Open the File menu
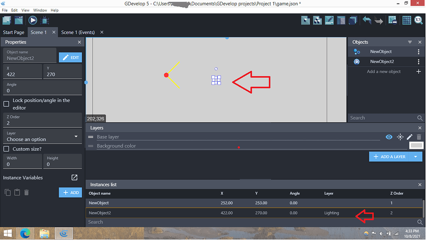The image size is (428, 241). [5, 10]
